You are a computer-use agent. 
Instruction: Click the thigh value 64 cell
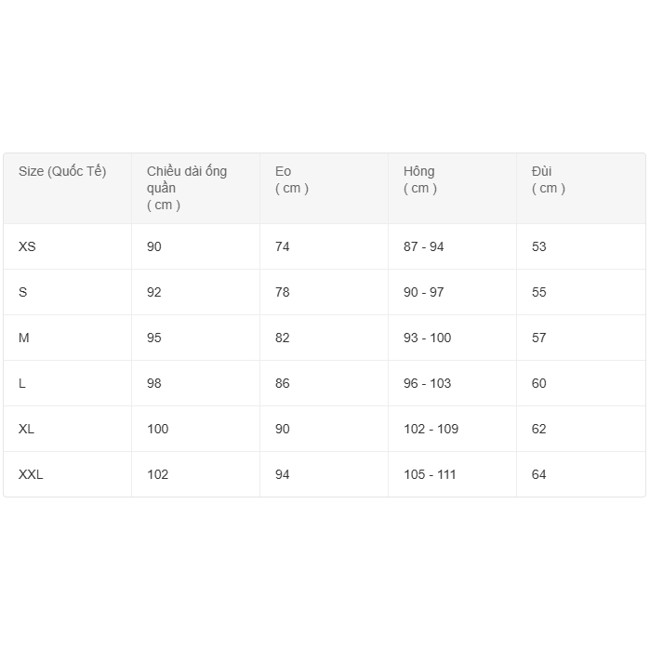tap(539, 475)
